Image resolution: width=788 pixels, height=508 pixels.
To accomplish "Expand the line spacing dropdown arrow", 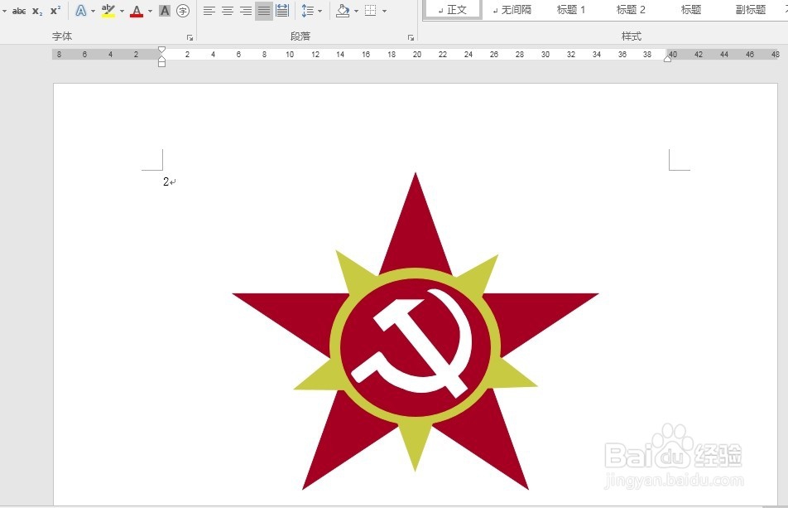I will (320, 11).
